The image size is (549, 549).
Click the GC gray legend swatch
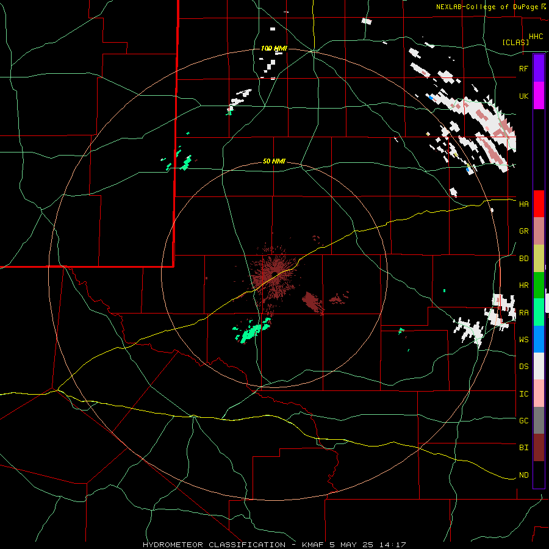pos(539,420)
